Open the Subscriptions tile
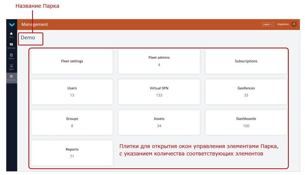The height and width of the screenshot is (175, 305). pos(246,61)
